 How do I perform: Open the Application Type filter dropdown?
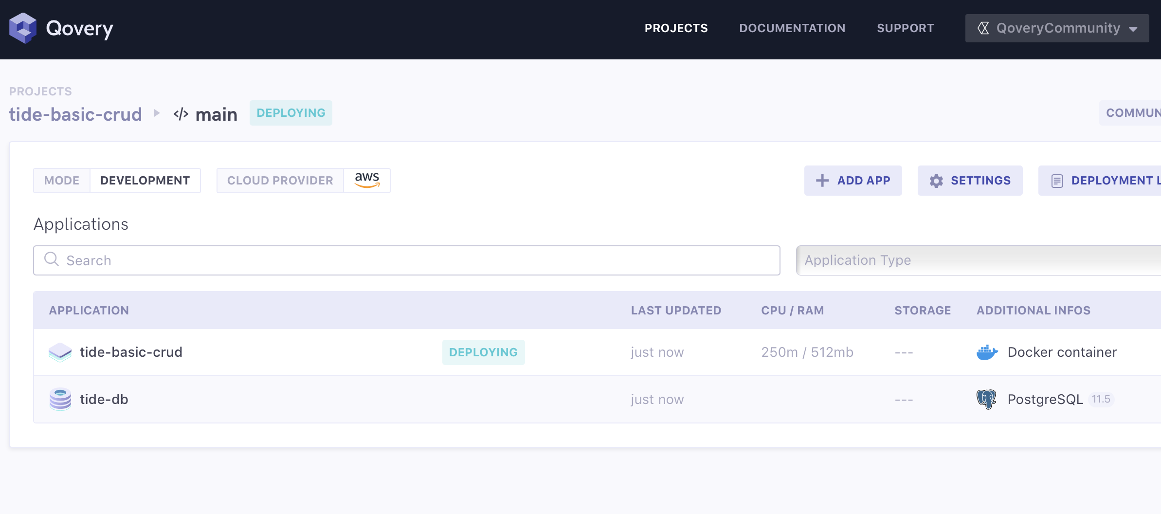point(979,260)
